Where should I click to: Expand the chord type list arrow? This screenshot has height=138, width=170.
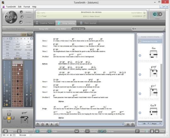point(18,59)
